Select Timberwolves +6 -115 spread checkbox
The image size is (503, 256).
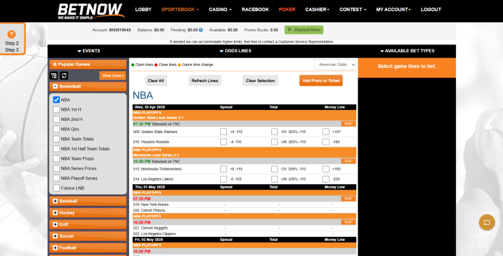point(224,169)
